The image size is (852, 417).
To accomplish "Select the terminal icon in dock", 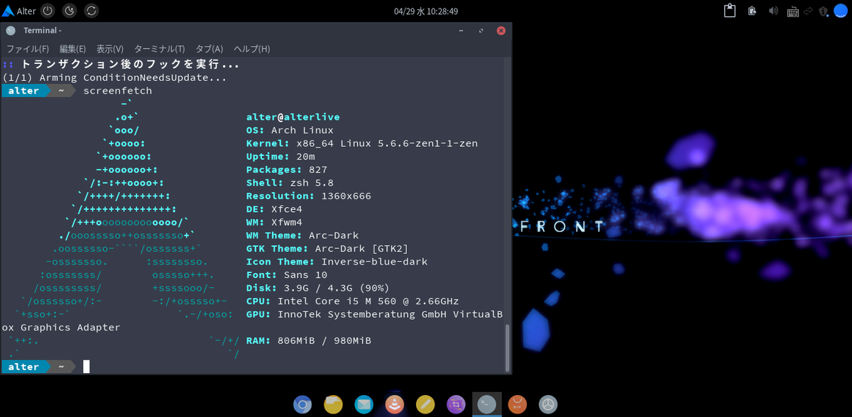I will (487, 404).
